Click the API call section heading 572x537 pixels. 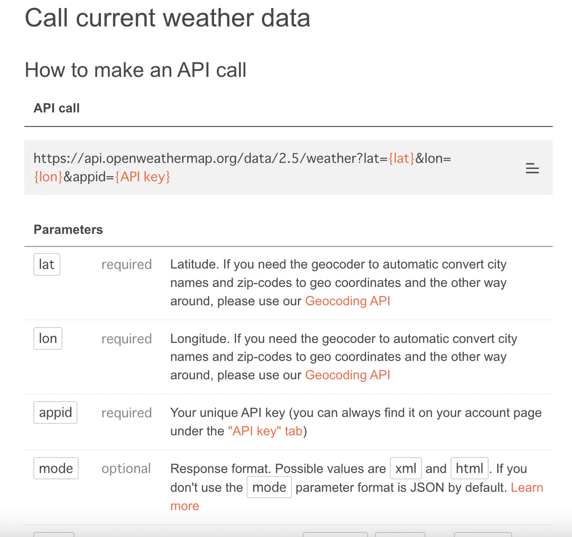57,108
